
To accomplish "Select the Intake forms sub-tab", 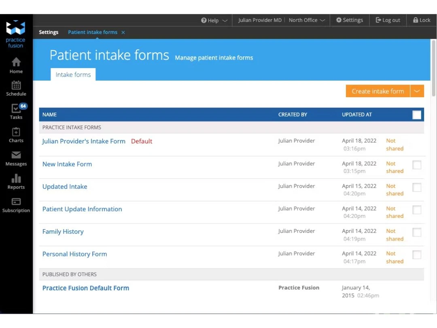I will (73, 75).
